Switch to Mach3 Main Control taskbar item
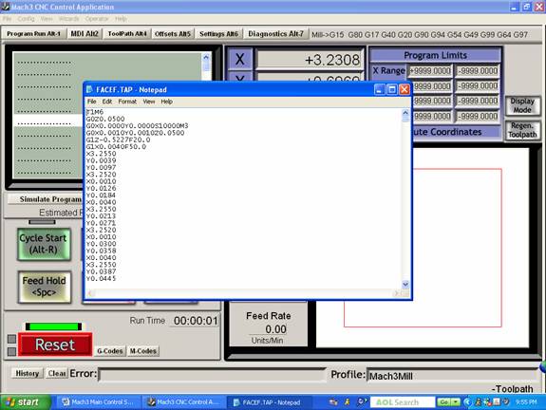This screenshot has height=410, width=546. pos(98,402)
